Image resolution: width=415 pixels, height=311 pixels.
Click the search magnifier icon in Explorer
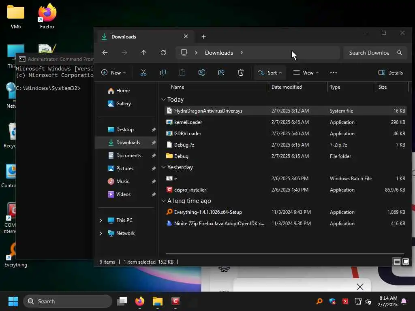pos(399,53)
